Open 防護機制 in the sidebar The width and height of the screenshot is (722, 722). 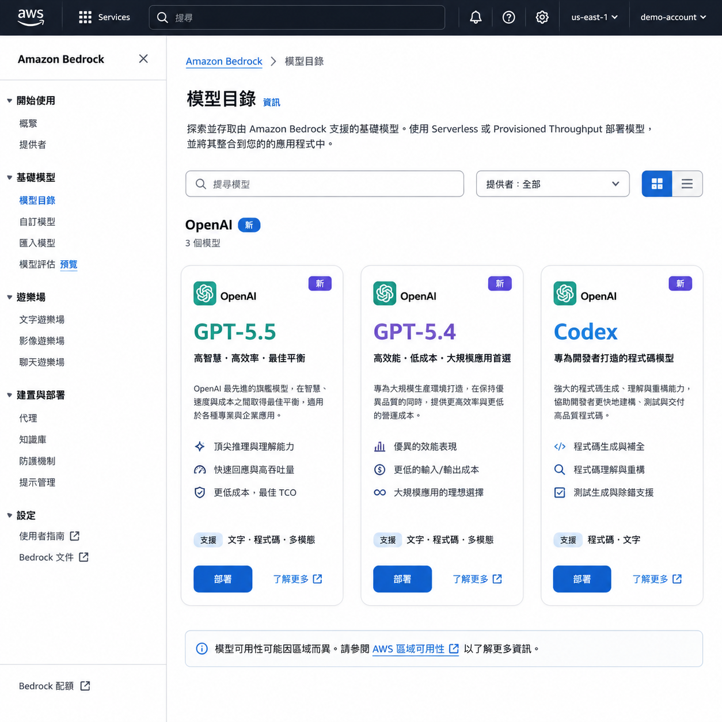37,461
